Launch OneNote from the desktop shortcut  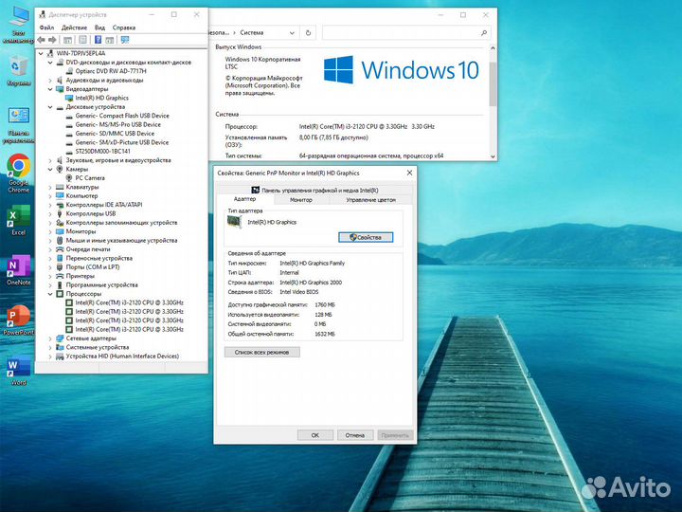click(x=19, y=270)
